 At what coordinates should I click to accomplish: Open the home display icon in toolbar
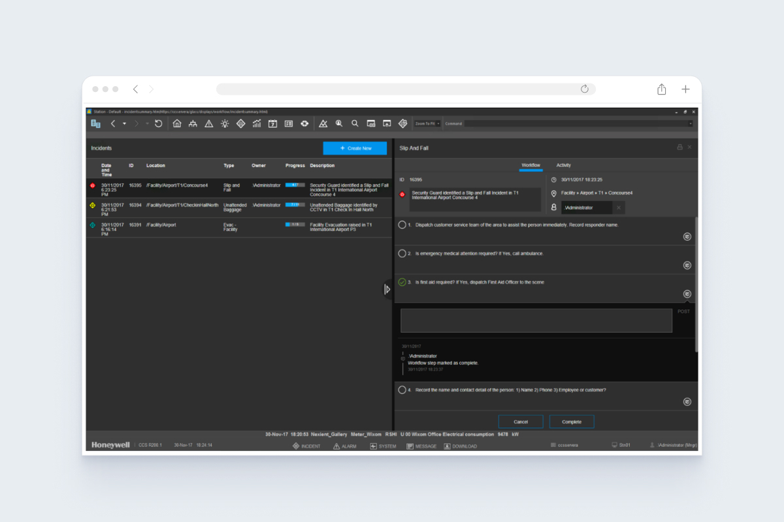pos(177,123)
